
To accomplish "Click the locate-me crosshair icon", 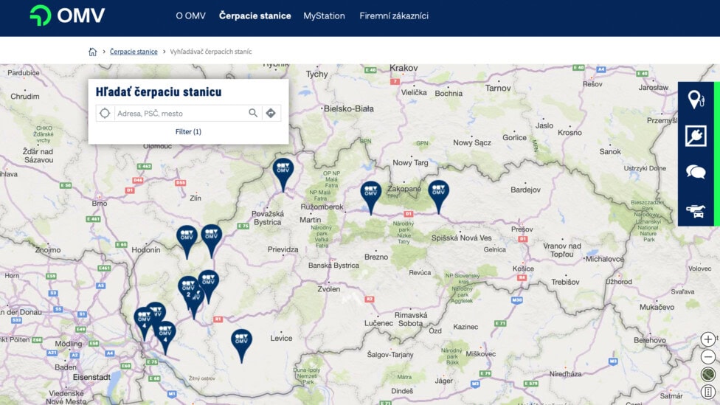I will tap(105, 113).
